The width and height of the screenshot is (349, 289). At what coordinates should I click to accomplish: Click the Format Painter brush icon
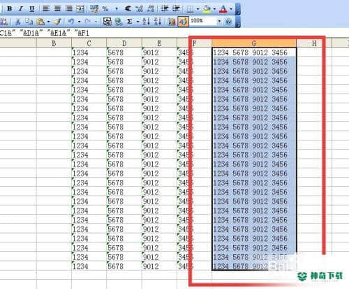coord(57,22)
